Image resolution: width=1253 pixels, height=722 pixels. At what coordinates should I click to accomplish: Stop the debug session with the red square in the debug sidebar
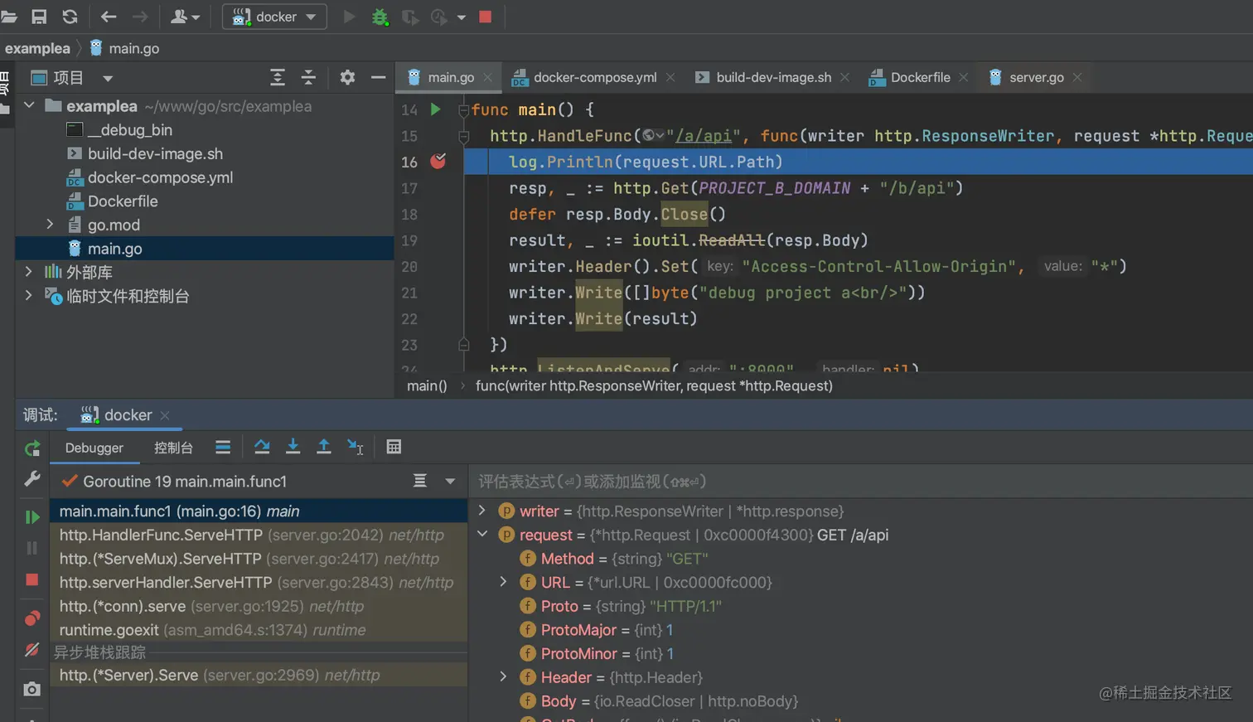tap(32, 579)
